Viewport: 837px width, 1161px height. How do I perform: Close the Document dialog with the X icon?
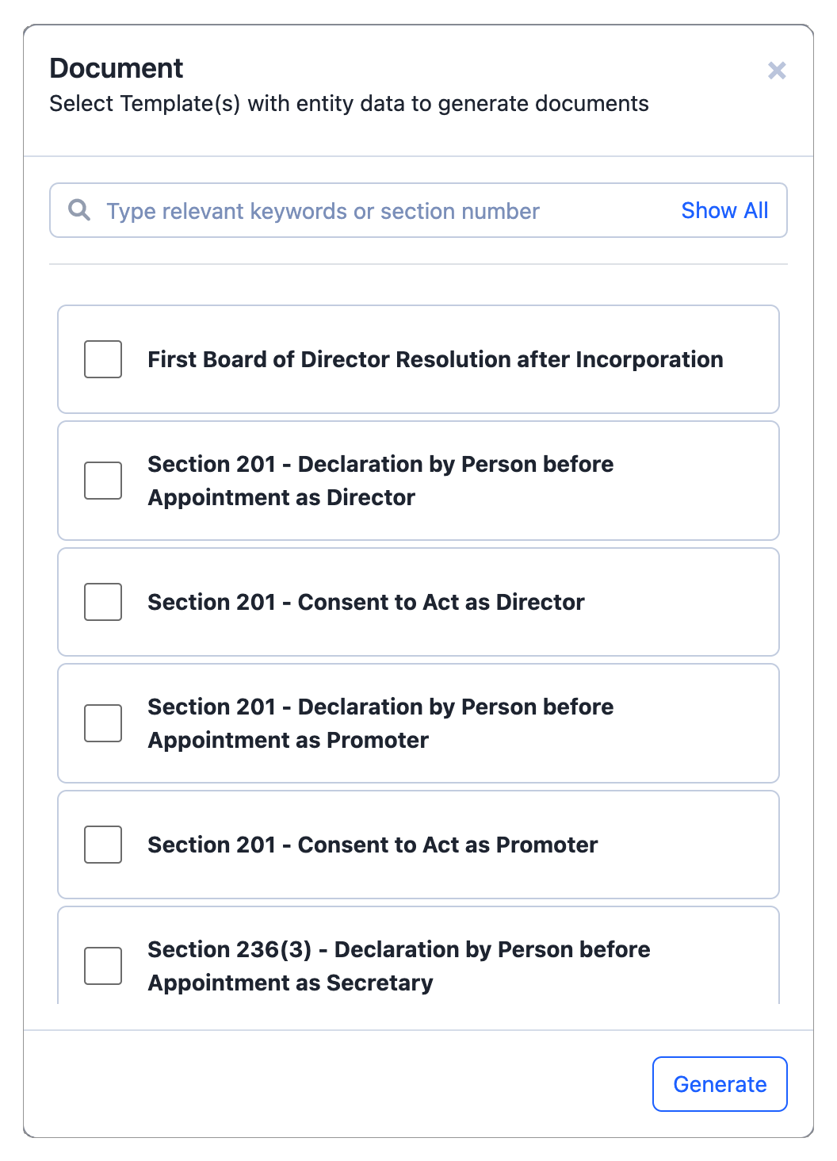777,71
